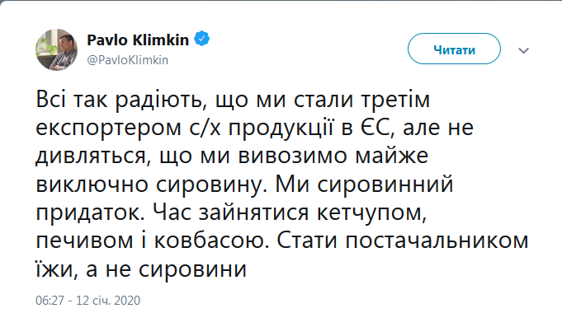Click the word 'ковбасою' in tweet text
The width and height of the screenshot is (562, 313).
[210, 241]
